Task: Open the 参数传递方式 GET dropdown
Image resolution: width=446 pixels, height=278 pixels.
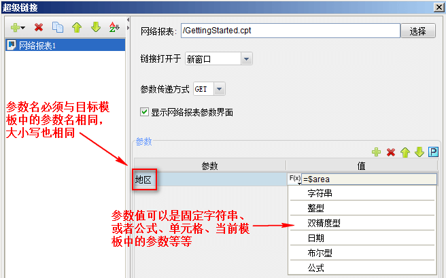Action: [x=219, y=89]
